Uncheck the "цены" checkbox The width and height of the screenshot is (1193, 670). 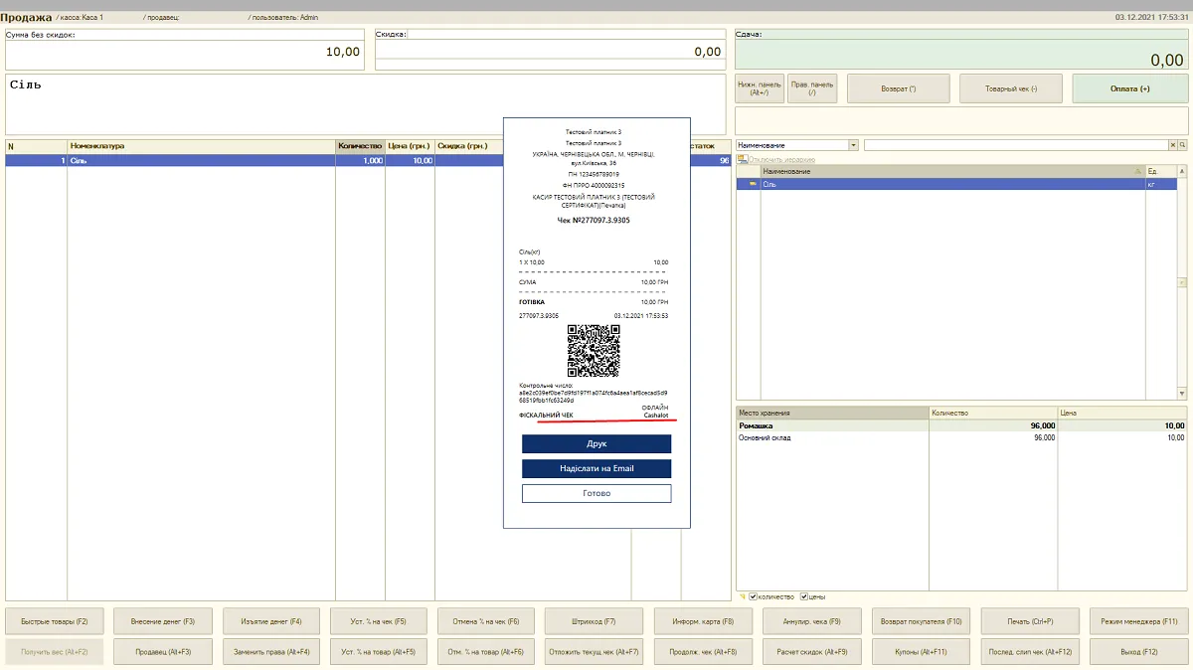[x=804, y=596]
